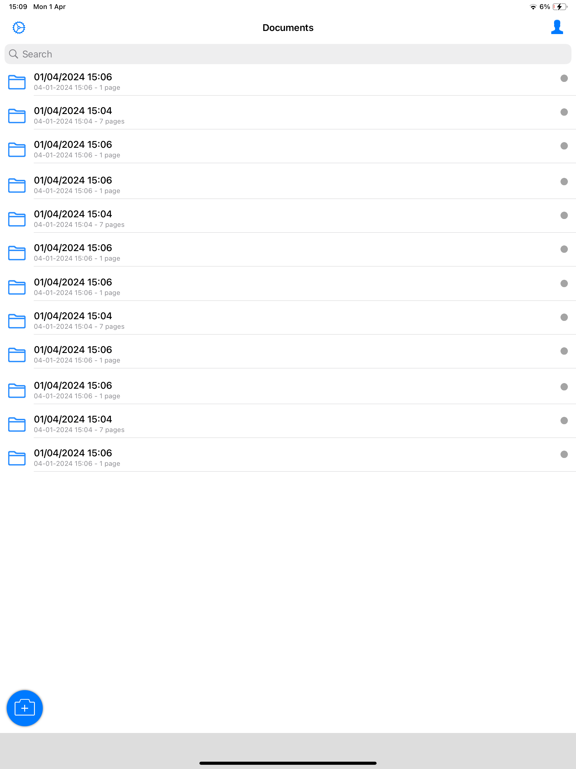The width and height of the screenshot is (576, 769).
Task: Click the battery indicator in the status bar
Action: tap(559, 6)
